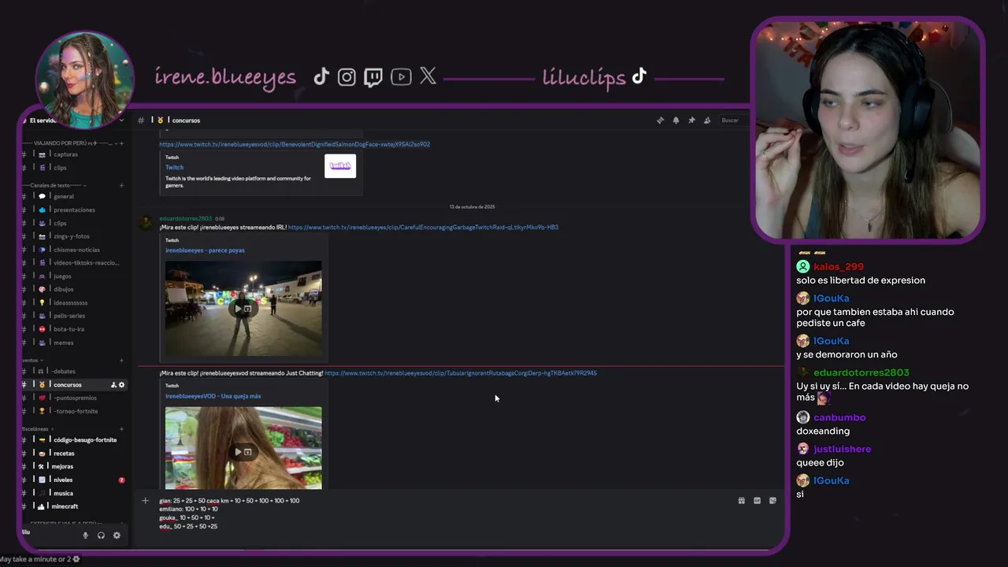Open the -torneo-fortnite channel
The height and width of the screenshot is (567, 1008).
coord(74,411)
